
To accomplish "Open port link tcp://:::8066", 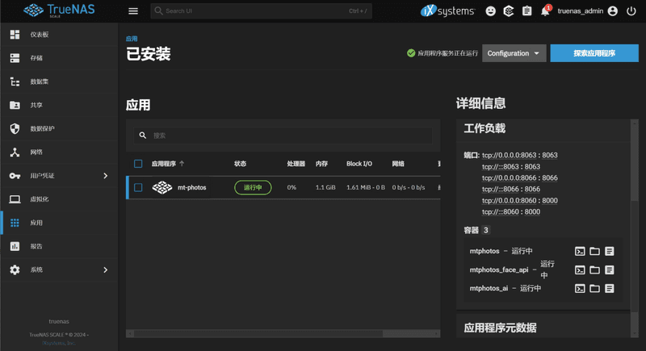I will pos(501,190).
